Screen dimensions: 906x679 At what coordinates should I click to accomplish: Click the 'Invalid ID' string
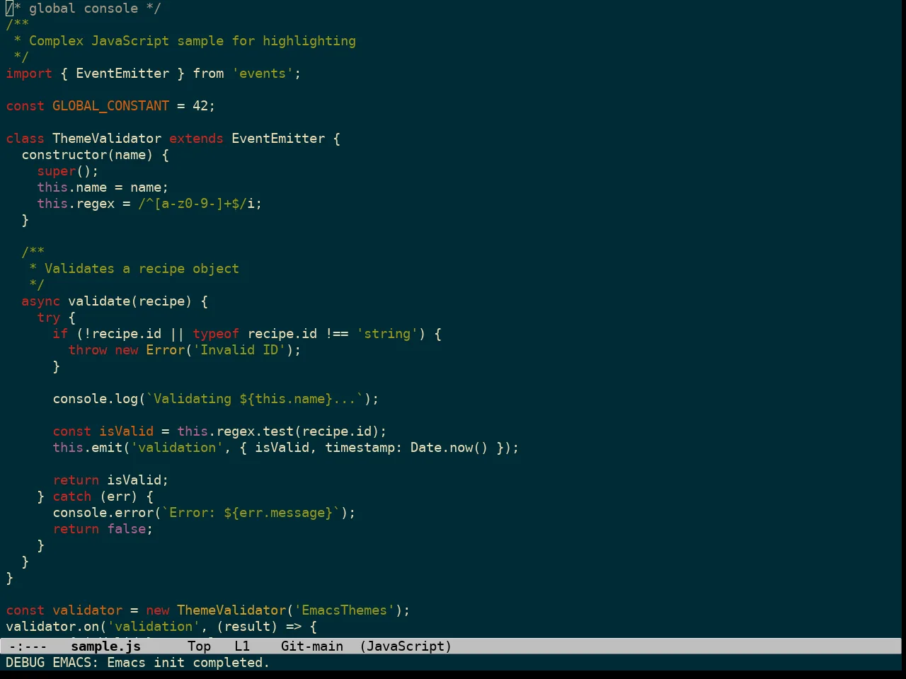pos(239,350)
